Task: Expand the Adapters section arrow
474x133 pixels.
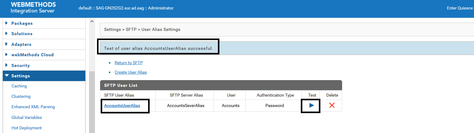Action: (7, 44)
